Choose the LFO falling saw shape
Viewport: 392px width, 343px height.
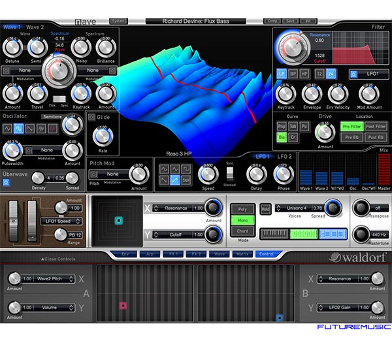(164, 180)
